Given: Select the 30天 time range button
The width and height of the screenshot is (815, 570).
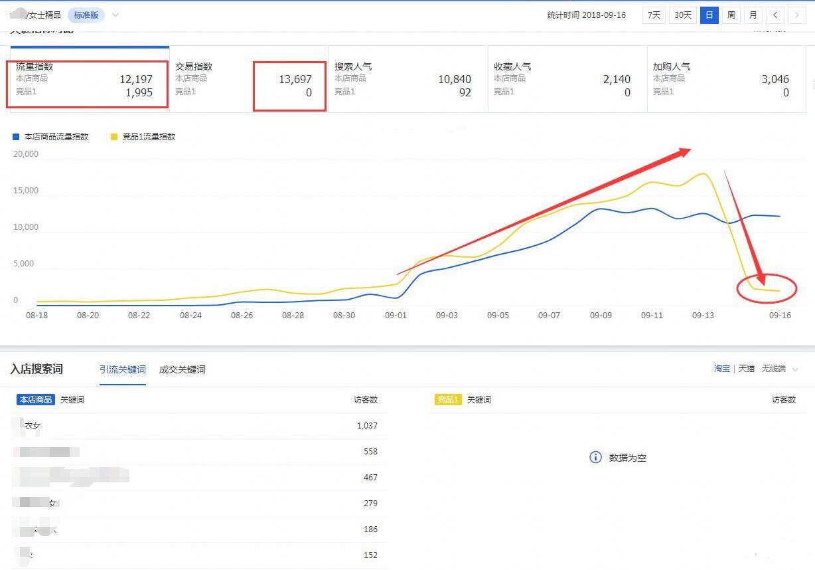Looking at the screenshot, I should coord(682,15).
